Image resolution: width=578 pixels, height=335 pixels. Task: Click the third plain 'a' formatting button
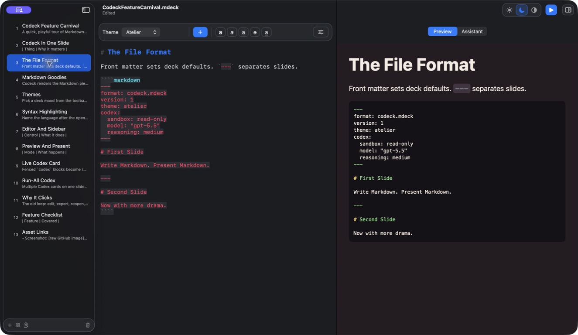point(243,32)
